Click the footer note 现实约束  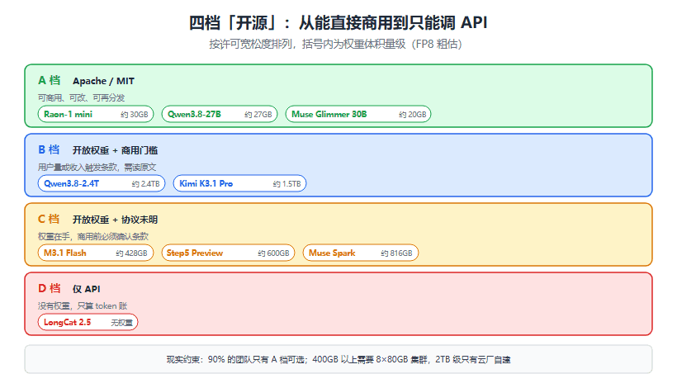[x=338, y=359]
